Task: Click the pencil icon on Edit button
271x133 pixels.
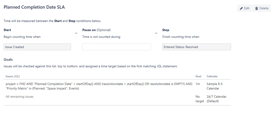Action: [241, 8]
